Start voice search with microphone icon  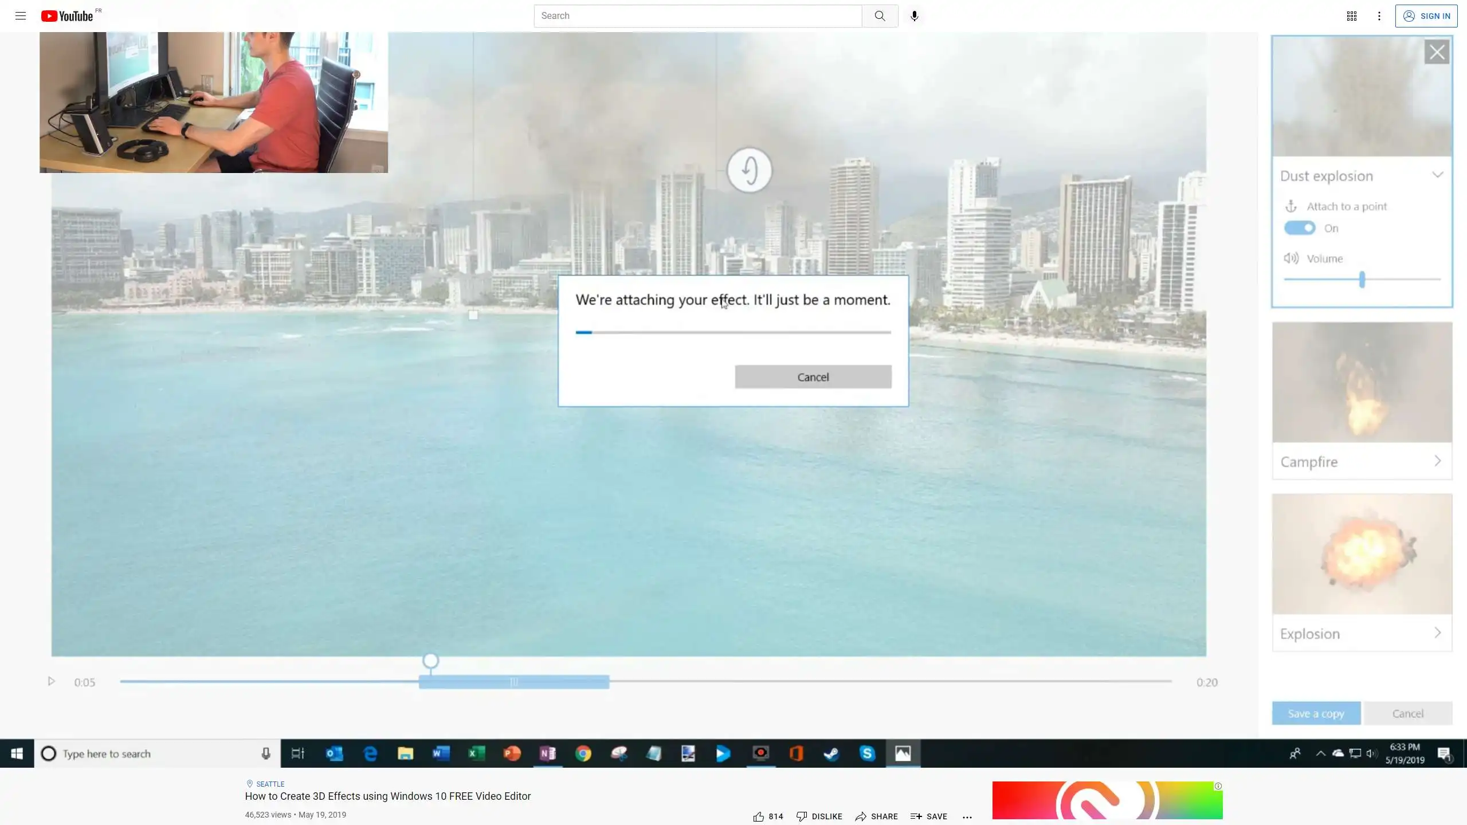point(915,16)
